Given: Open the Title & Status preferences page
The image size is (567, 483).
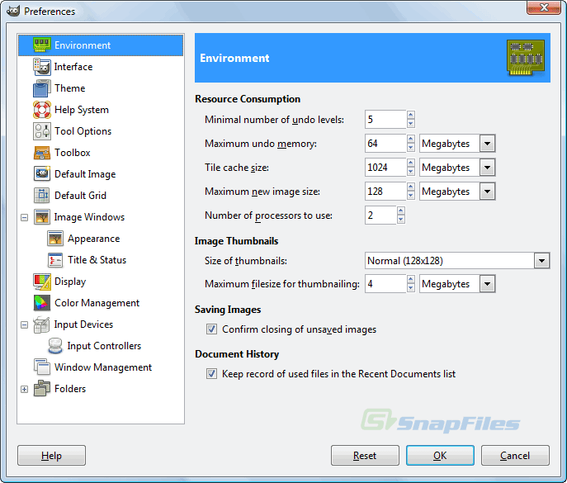Looking at the screenshot, I should (x=97, y=260).
